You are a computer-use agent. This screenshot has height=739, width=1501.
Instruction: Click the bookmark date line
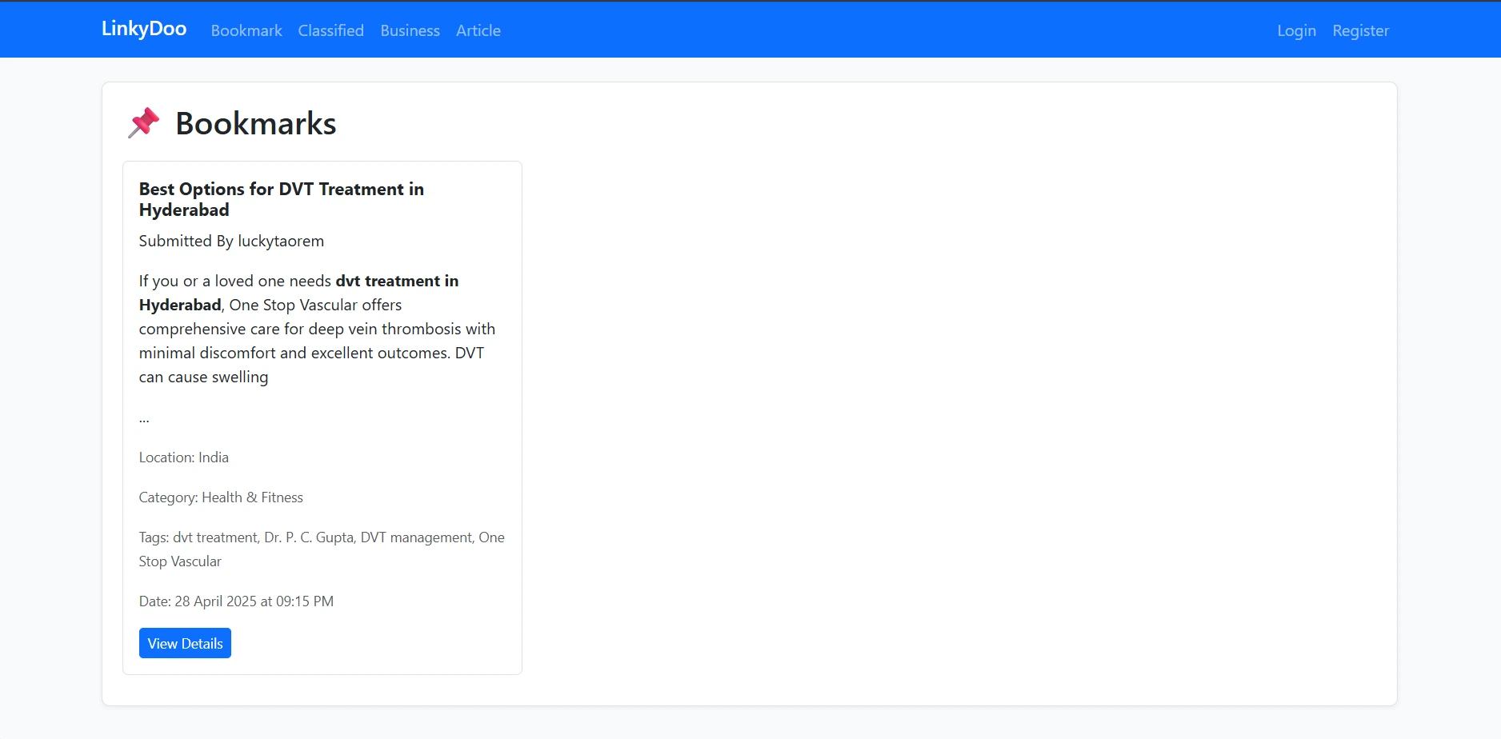coord(236,601)
